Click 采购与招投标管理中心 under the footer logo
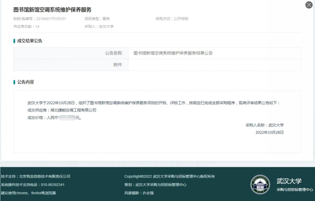This screenshot has height=201, width=315. [x=295, y=190]
